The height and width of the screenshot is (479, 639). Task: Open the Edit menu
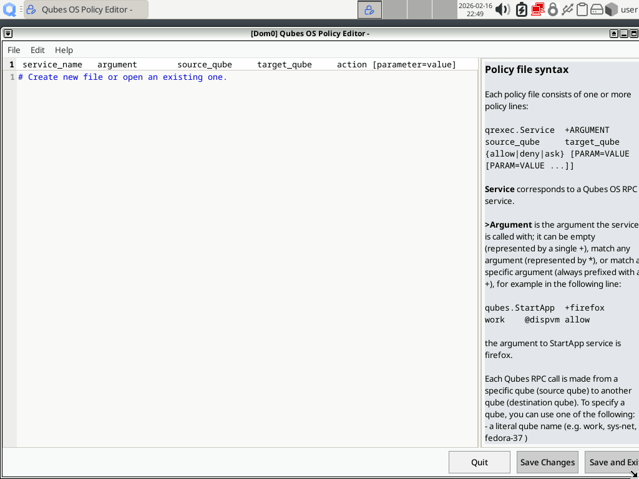(37, 50)
